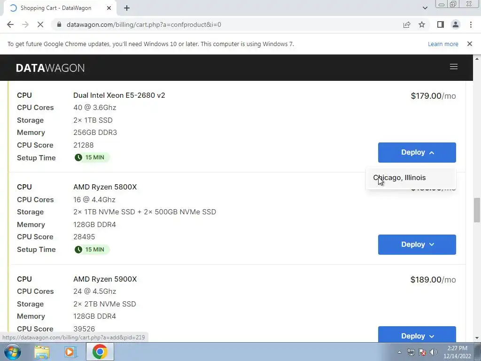The height and width of the screenshot is (361, 481).
Task: Close the Shopping Cart - DataWagon tab
Action: (109, 8)
